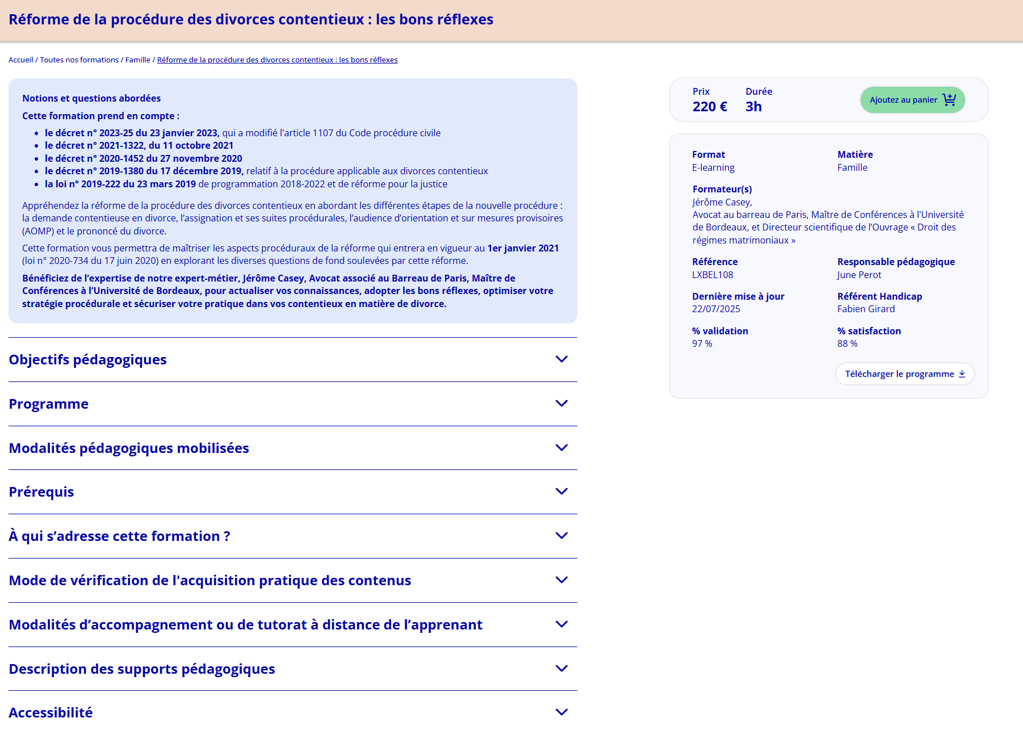Click the Accessibilité chevron arrow
The width and height of the screenshot is (1023, 743).
(x=561, y=712)
